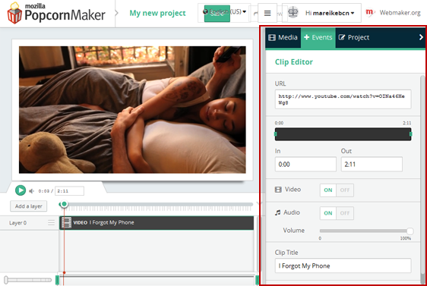427x286 pixels.
Task: Click the breadcrumb arrow after the PopcornMaker logo
Action: pos(116,13)
